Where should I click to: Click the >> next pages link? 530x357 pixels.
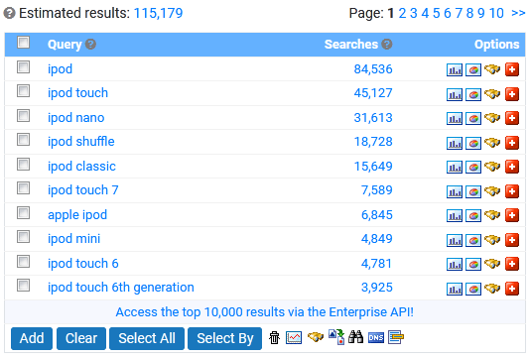point(518,13)
